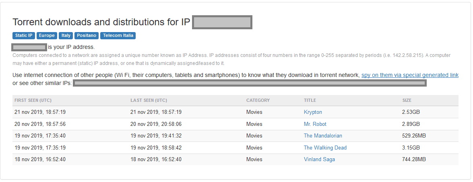Open the Mr. Robot title link

[315, 124]
